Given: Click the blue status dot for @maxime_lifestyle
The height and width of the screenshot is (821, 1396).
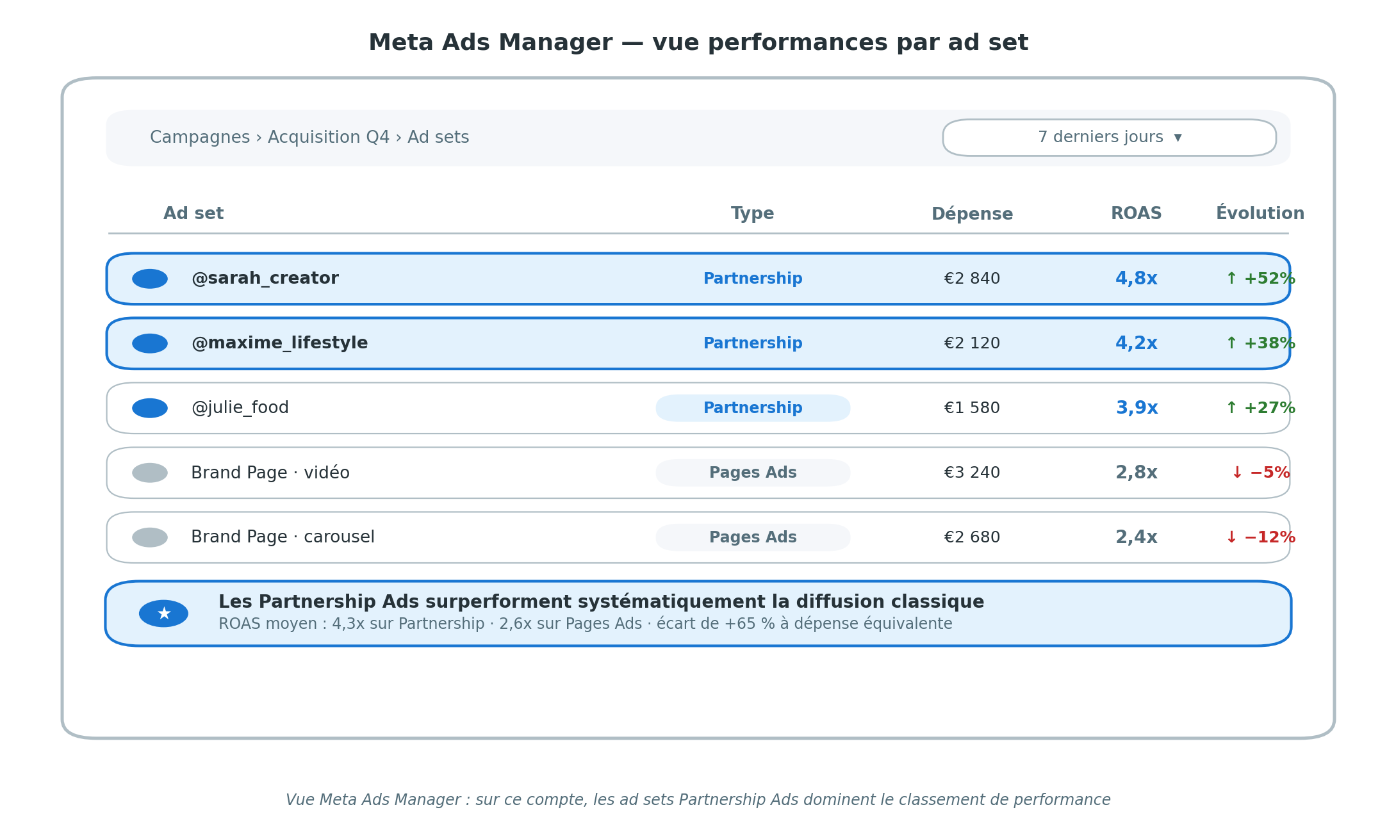Looking at the screenshot, I should click(150, 343).
